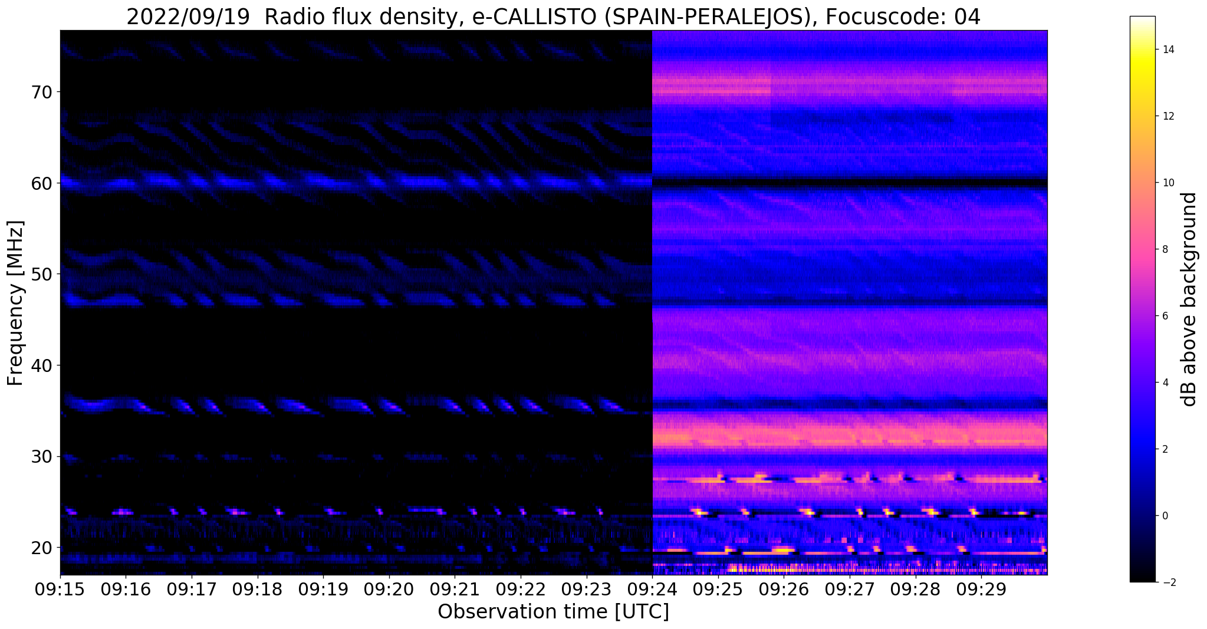Click the bright blue 60 MHz band before 09:24
The width and height of the screenshot is (1207, 629).
pyautogui.click(x=356, y=182)
